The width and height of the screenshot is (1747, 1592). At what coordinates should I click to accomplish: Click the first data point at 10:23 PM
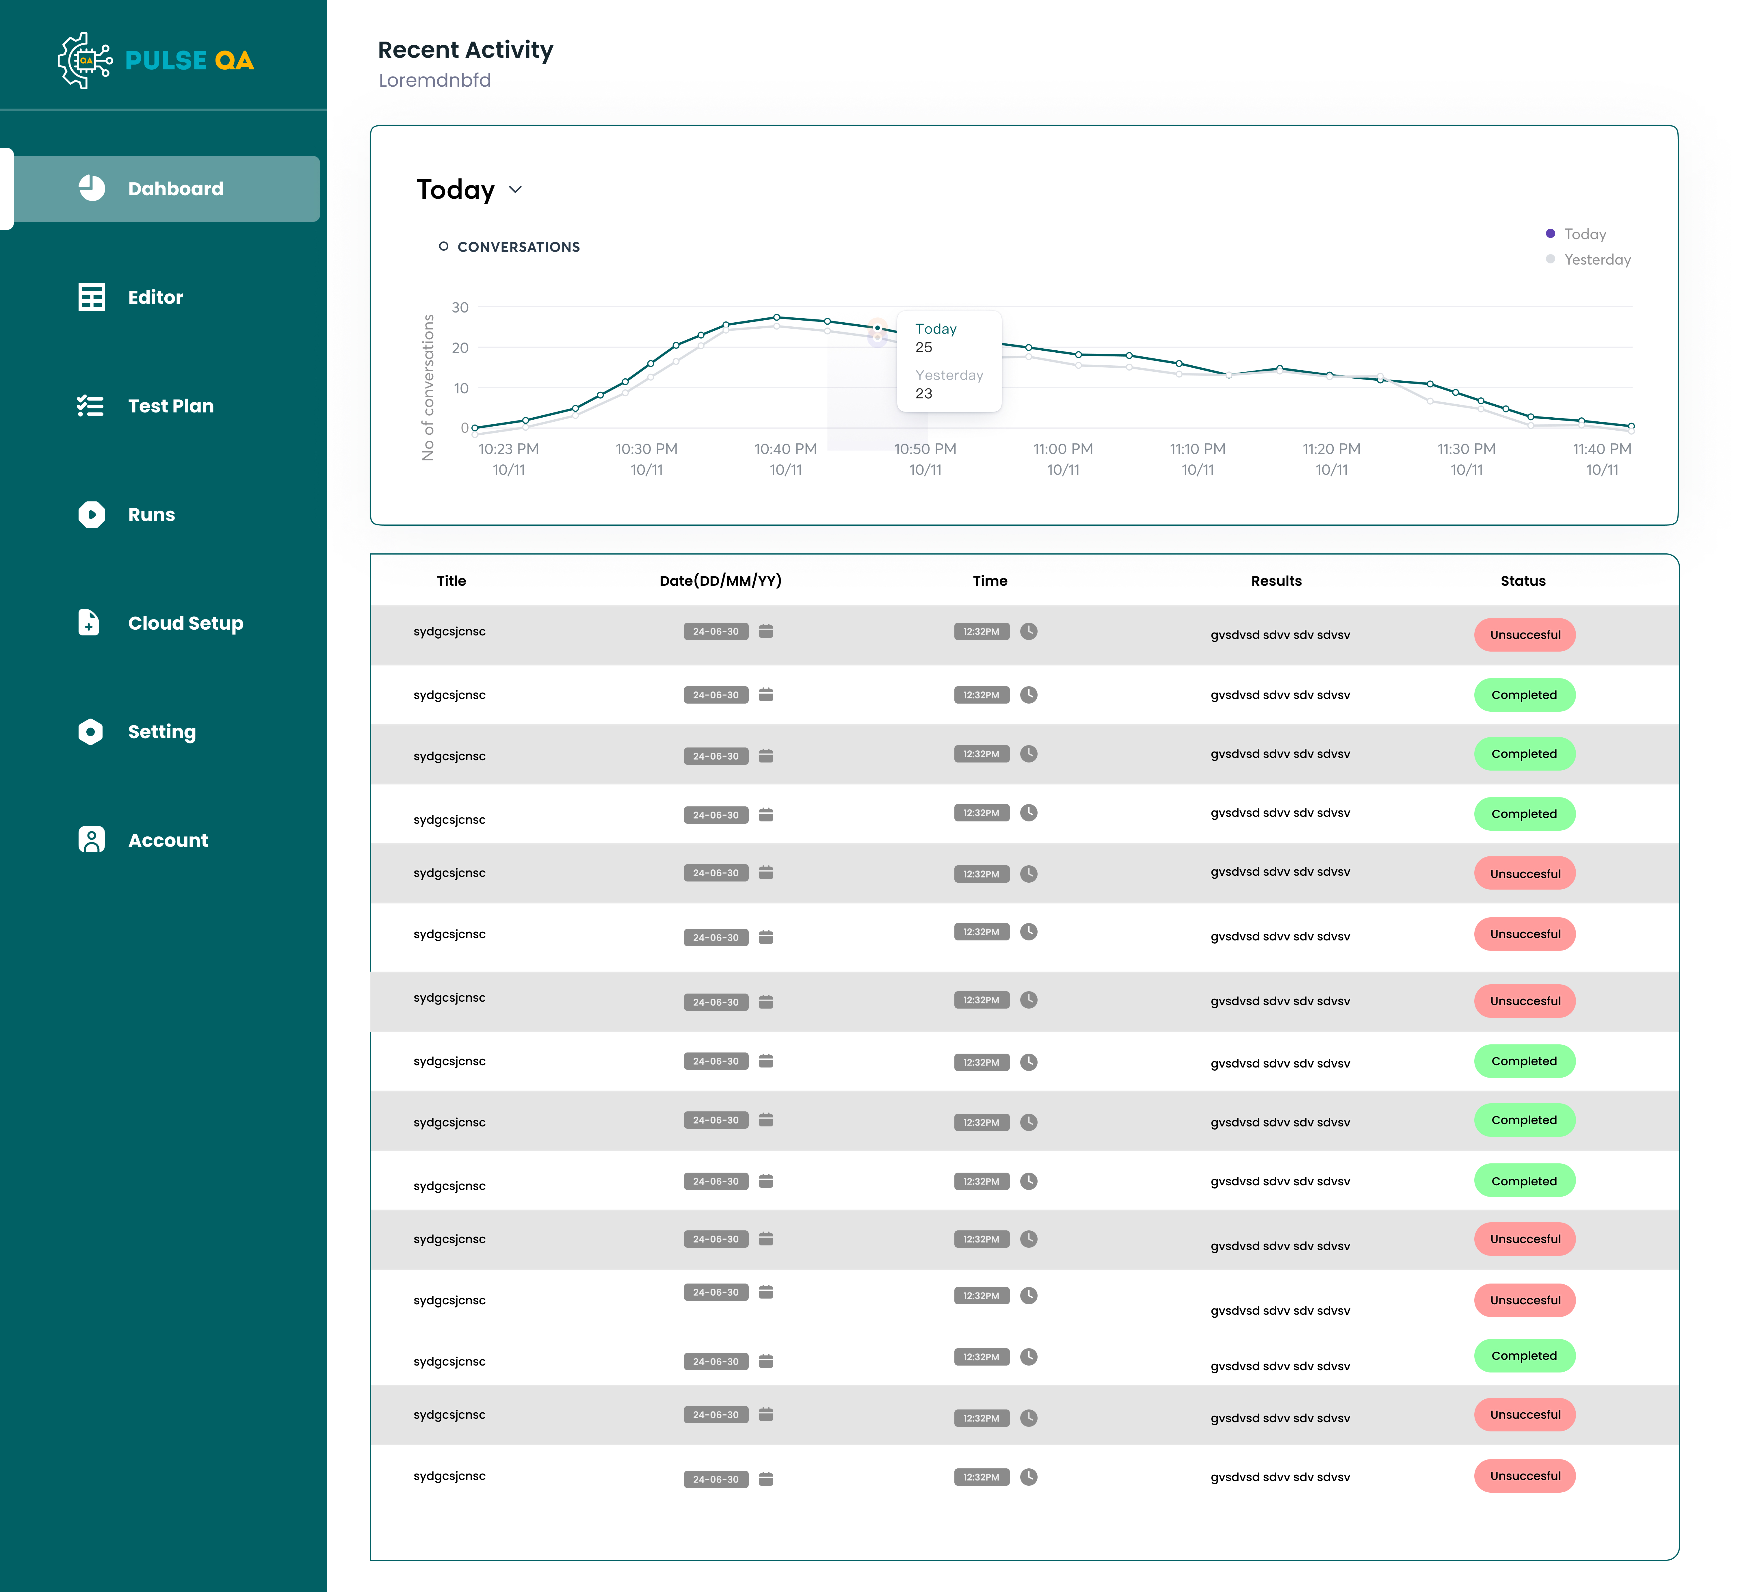pos(475,428)
